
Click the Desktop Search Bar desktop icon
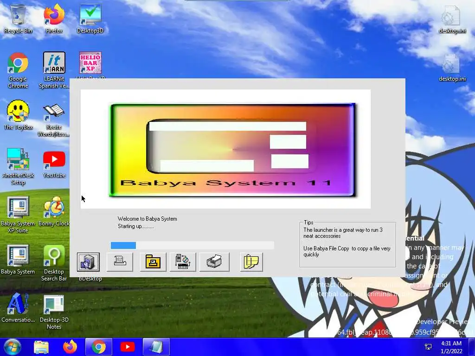54,263
